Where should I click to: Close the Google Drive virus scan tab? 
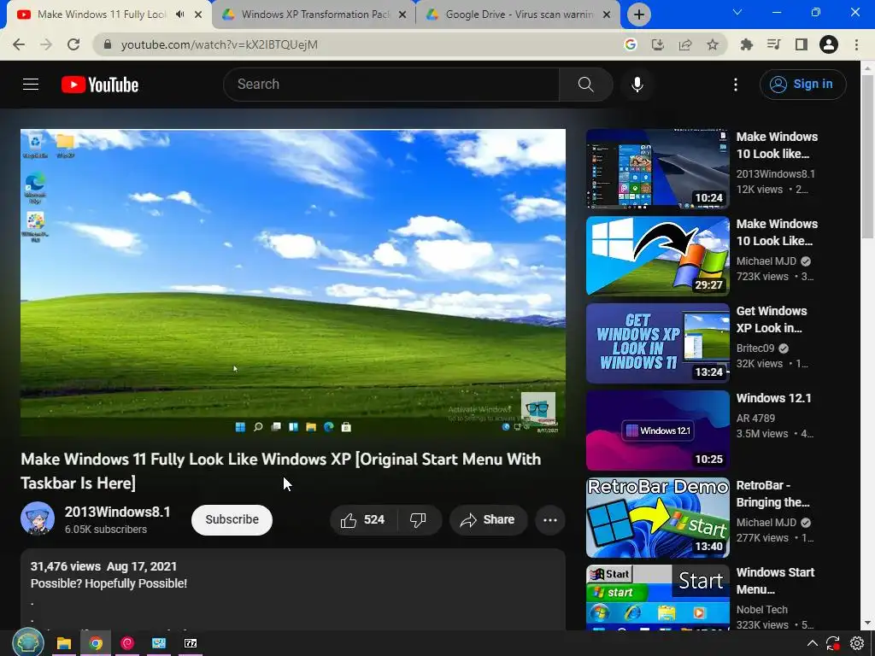point(607,15)
